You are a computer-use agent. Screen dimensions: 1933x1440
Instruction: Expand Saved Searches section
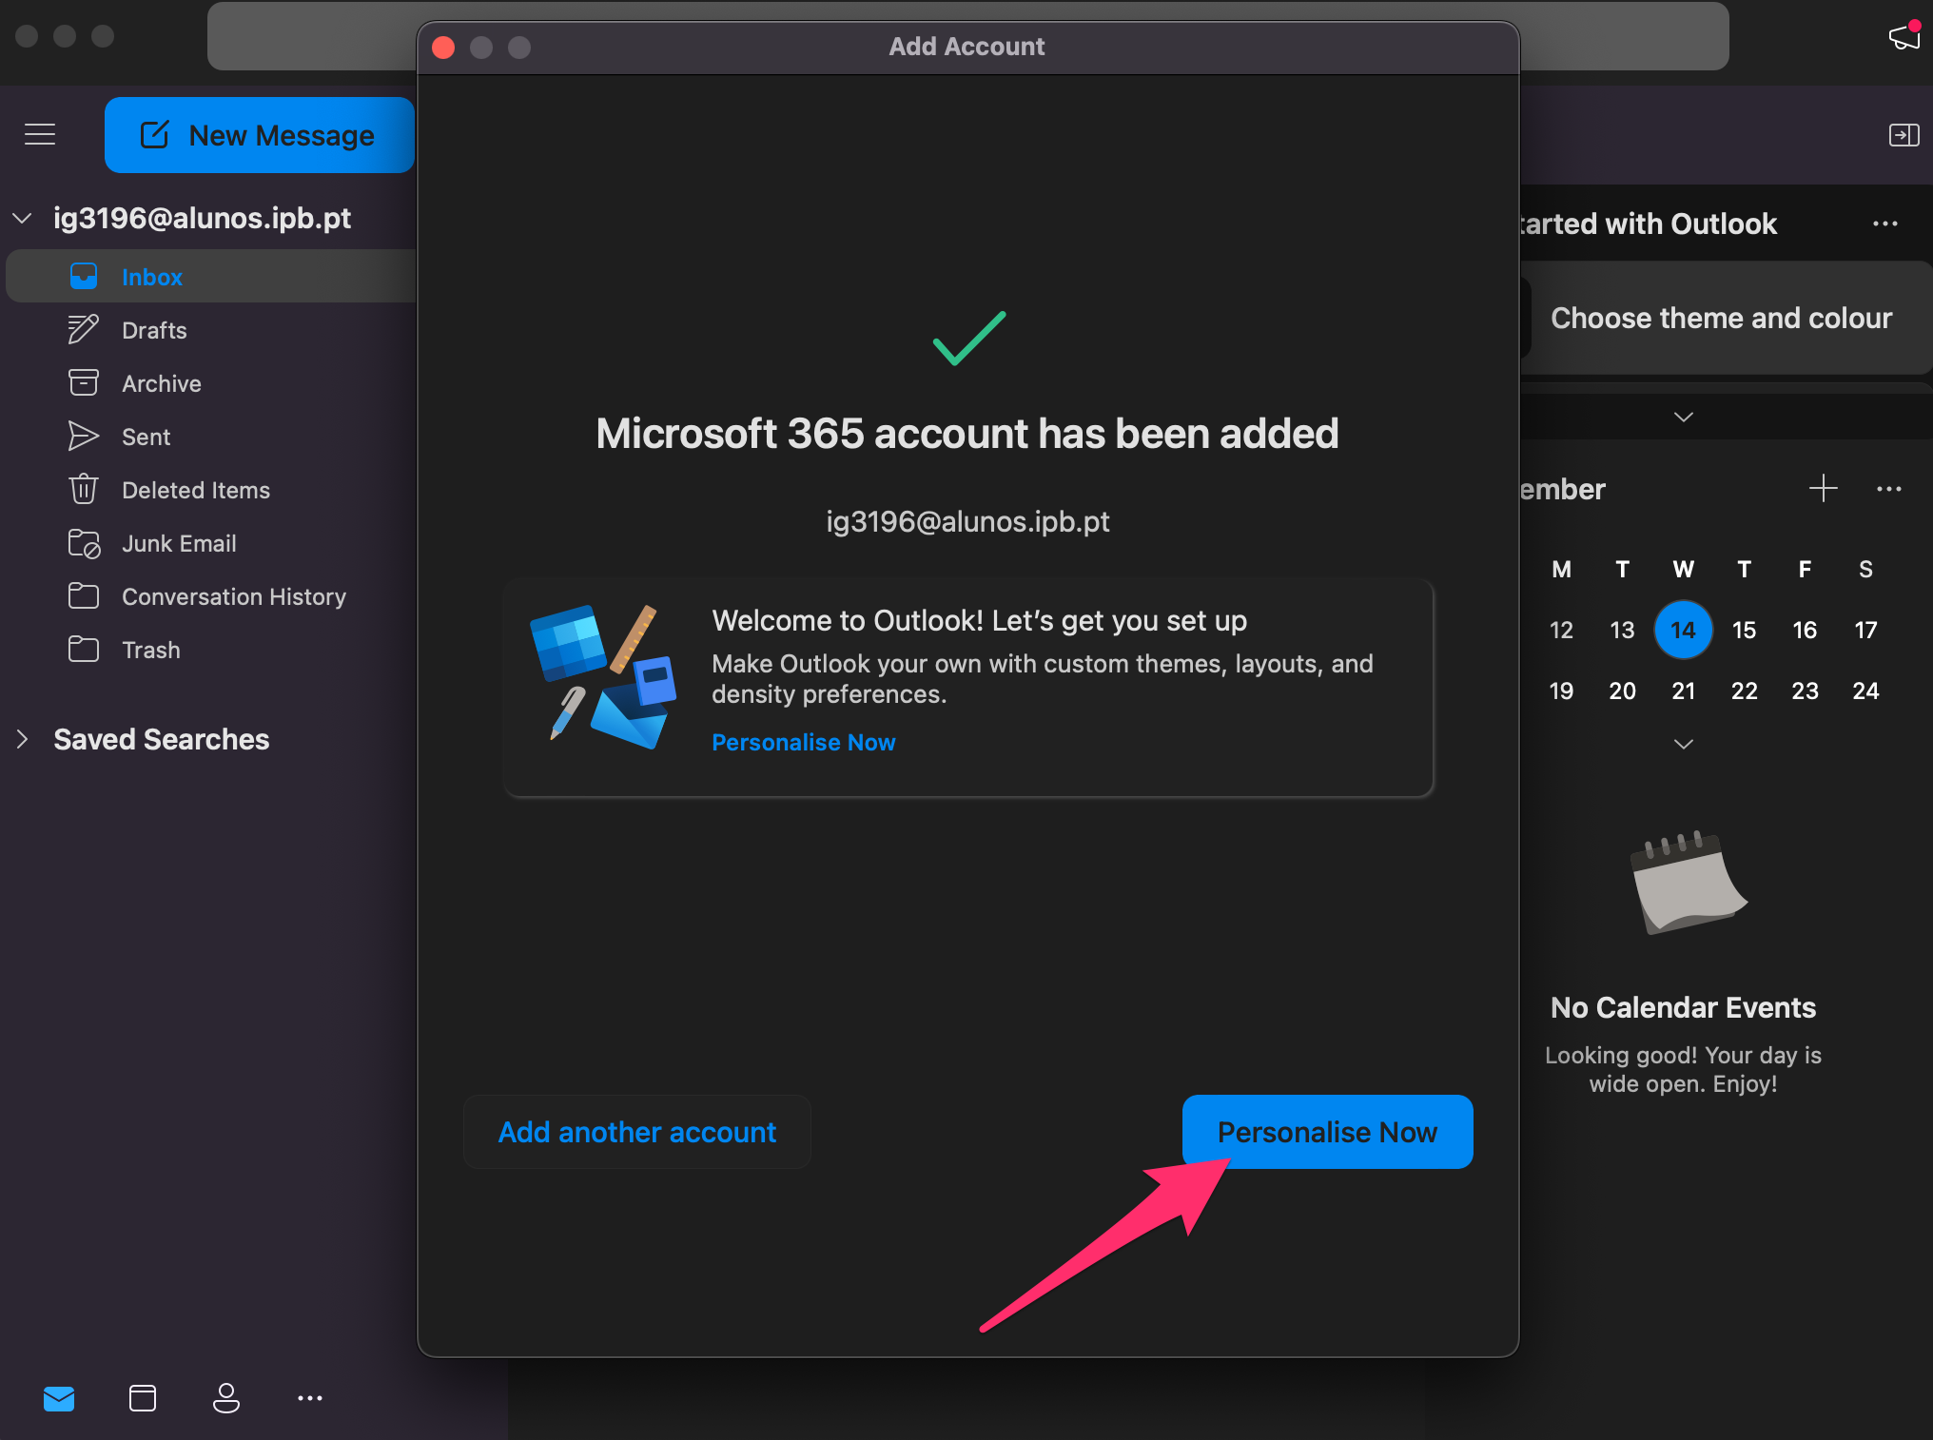click(22, 739)
